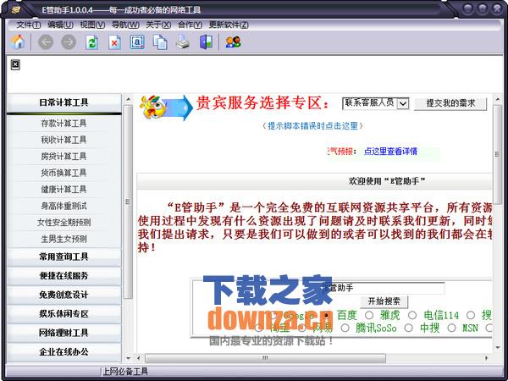Open 房贷计算工具 in the sidebar
Screen dimensions: 508x381
(x=63, y=157)
